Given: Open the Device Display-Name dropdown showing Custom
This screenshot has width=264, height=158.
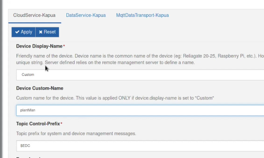Looking at the screenshot, I should pos(140,75).
